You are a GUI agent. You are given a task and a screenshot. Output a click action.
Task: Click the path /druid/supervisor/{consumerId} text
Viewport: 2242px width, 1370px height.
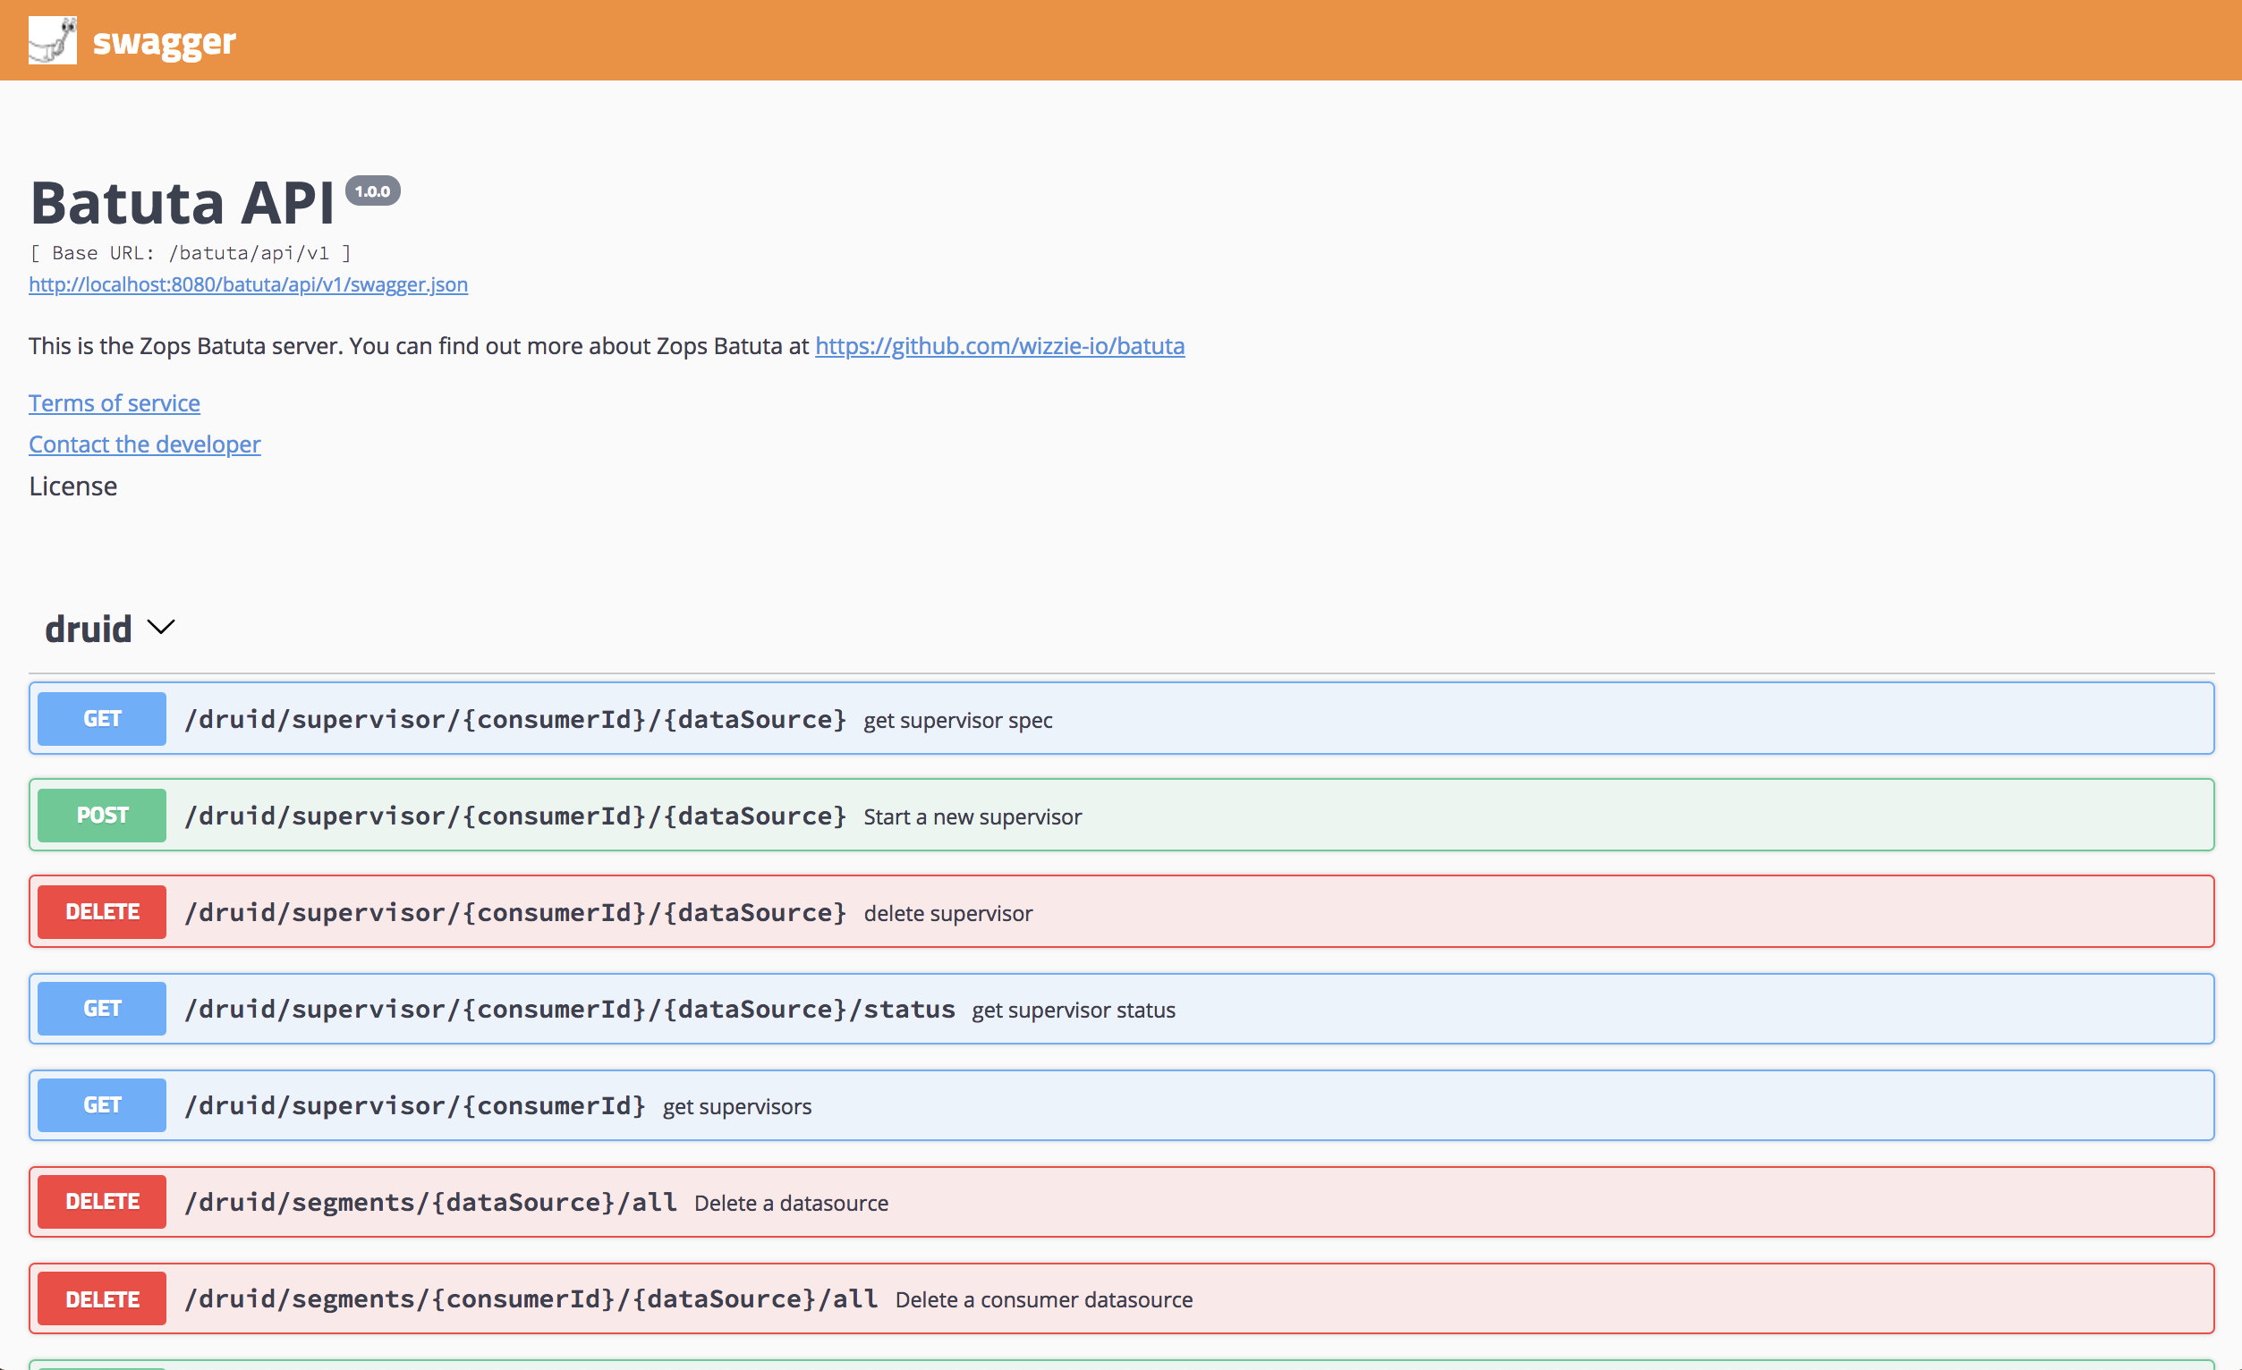point(415,1105)
